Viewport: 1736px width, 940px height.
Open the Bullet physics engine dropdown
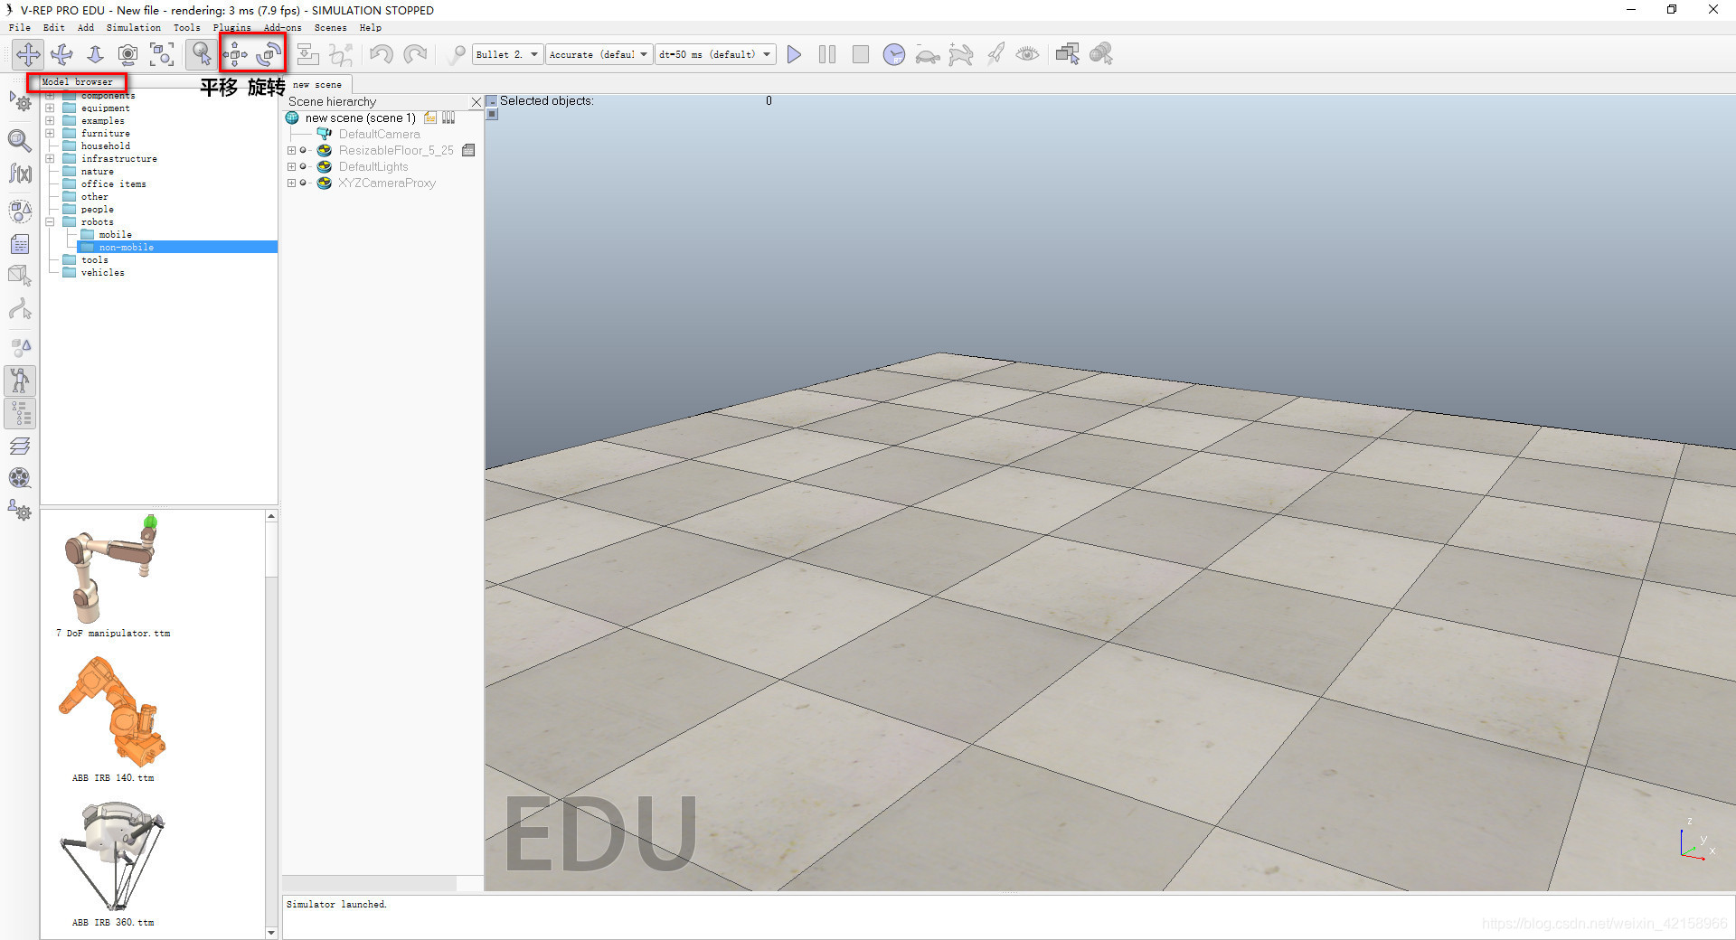(507, 54)
